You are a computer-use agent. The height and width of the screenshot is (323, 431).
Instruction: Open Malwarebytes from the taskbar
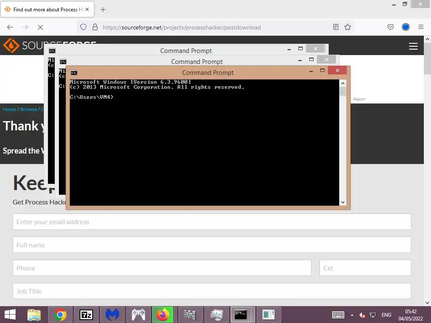click(x=112, y=315)
